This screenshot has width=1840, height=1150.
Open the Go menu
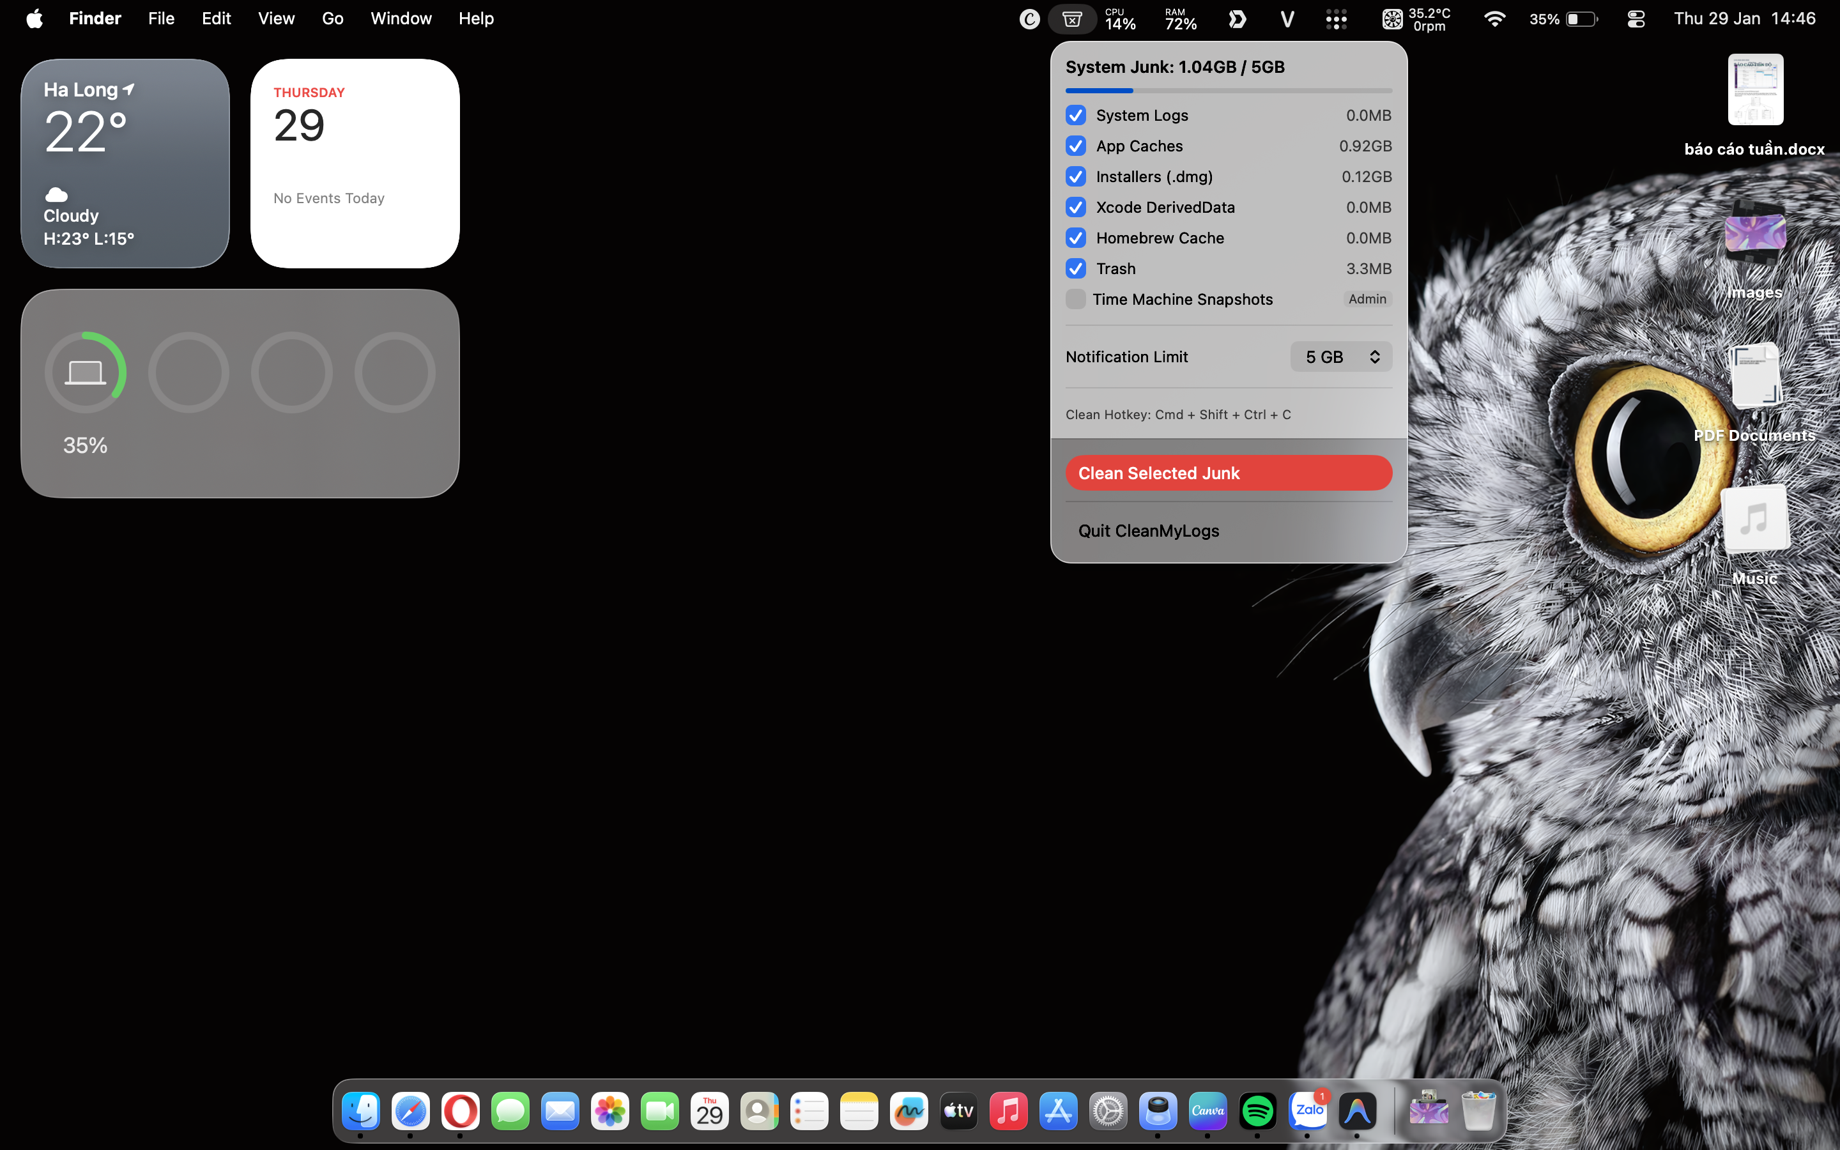coord(332,19)
